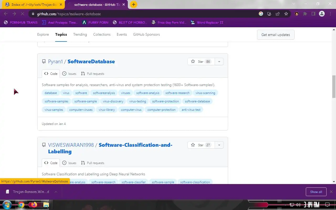Open Chrome's three-dot menu
The width and height of the screenshot is (336, 210).
click(330, 14)
